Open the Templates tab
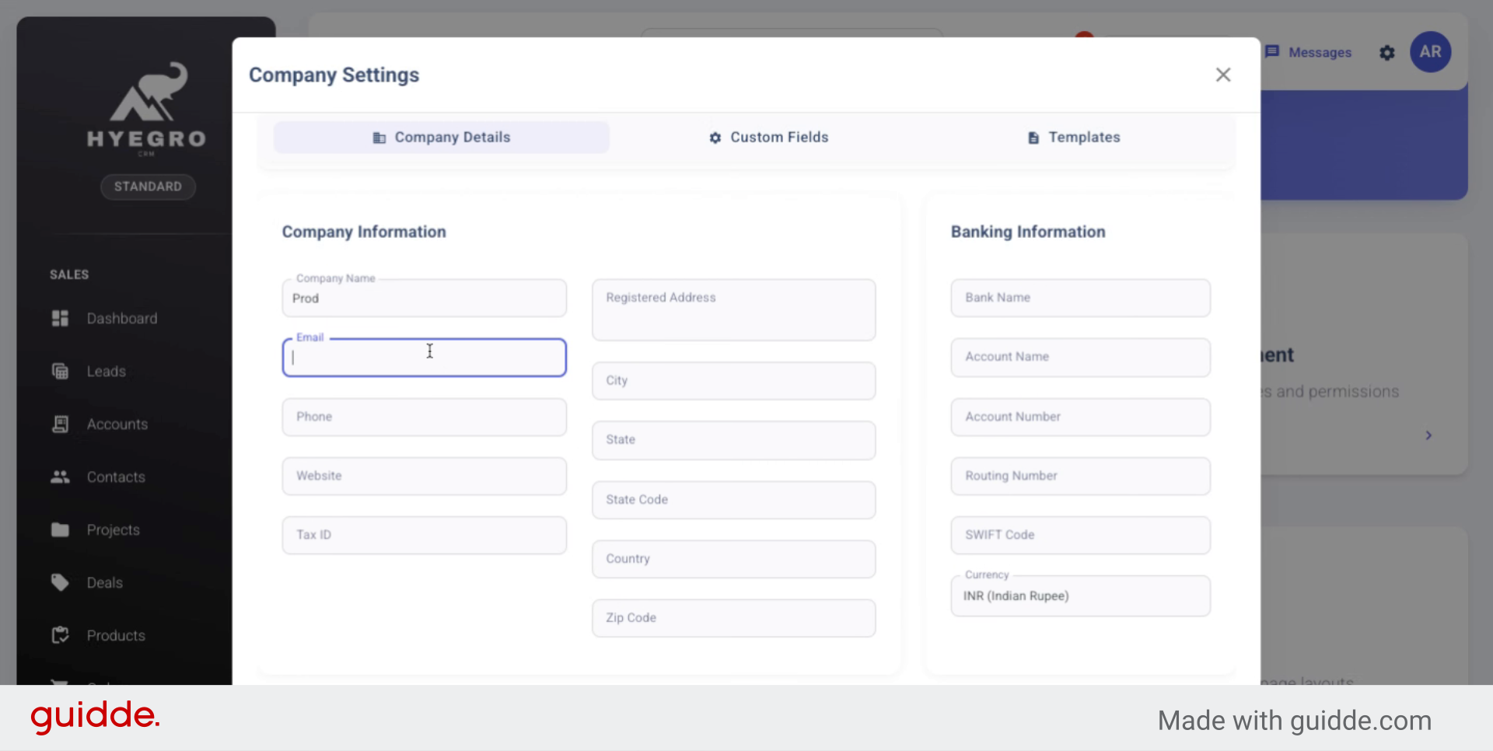The width and height of the screenshot is (1493, 751). (x=1073, y=138)
